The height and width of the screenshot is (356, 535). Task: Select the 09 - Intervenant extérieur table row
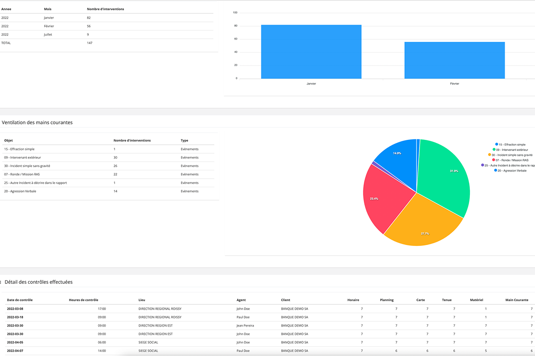pyautogui.click(x=107, y=157)
